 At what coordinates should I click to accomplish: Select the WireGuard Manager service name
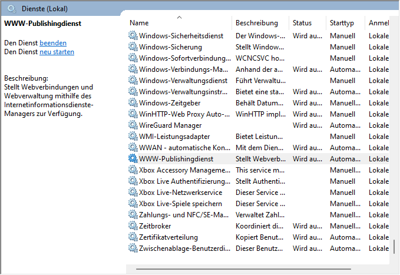(x=170, y=125)
